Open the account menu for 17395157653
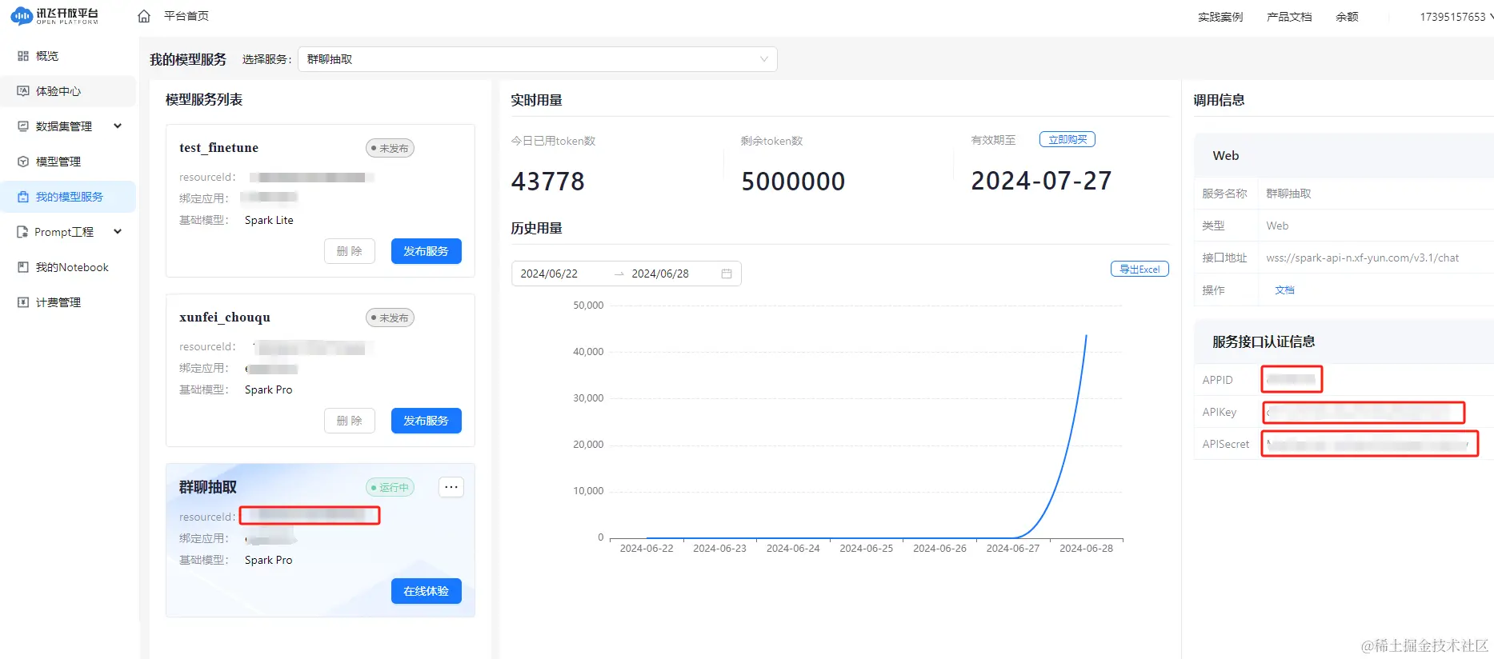This screenshot has height=659, width=1494. point(1456,17)
